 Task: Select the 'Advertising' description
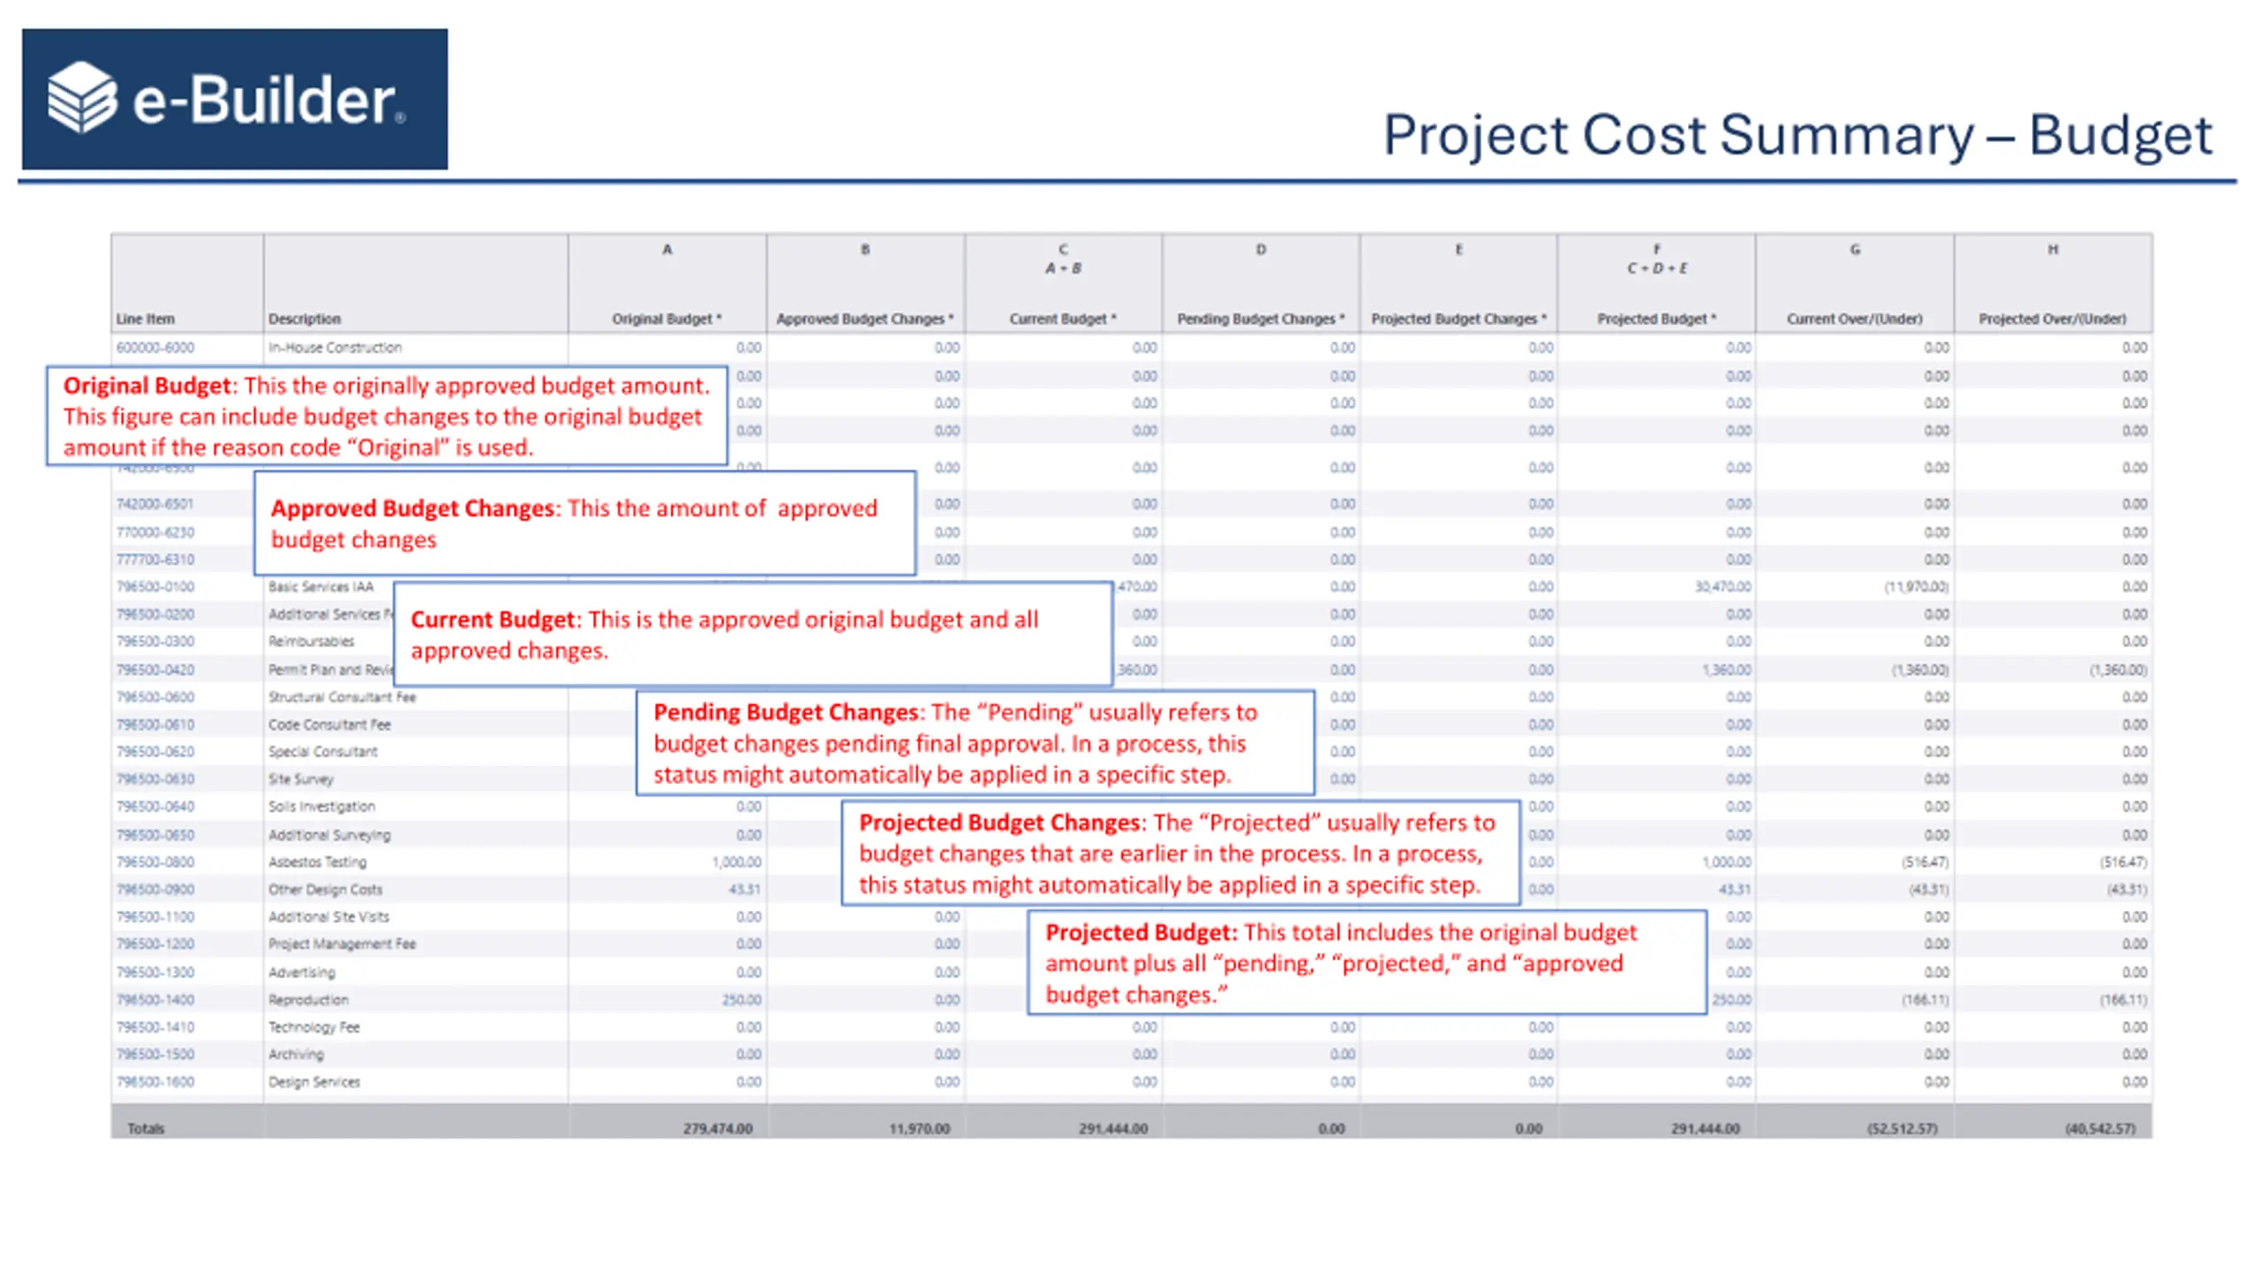(x=302, y=973)
